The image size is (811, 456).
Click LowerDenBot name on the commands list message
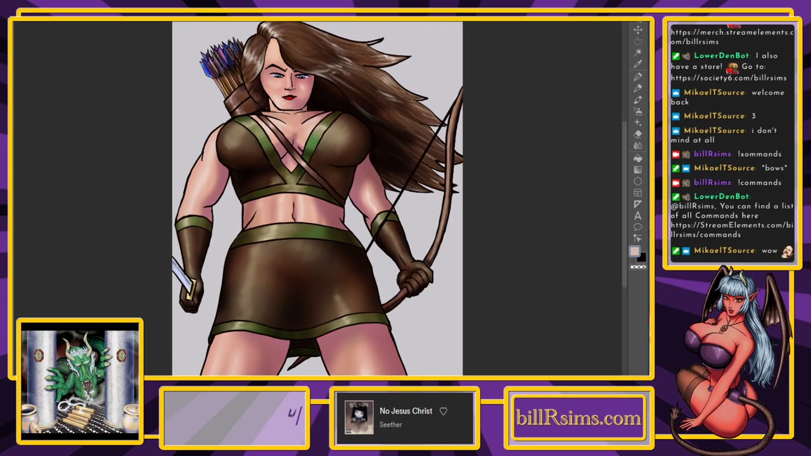click(x=722, y=196)
